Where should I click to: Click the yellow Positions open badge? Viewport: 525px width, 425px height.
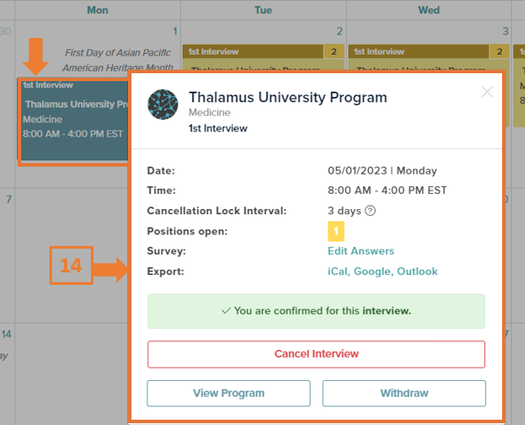coord(336,231)
